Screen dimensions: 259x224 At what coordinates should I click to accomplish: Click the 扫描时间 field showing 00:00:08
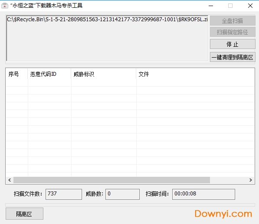[x=203, y=194]
